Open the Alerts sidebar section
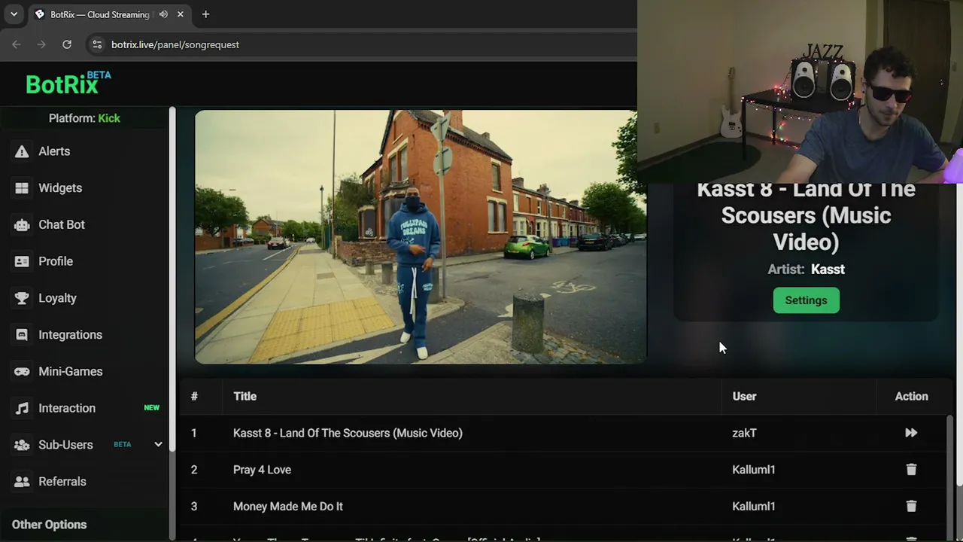Viewport: 963px width, 542px height. coord(54,151)
